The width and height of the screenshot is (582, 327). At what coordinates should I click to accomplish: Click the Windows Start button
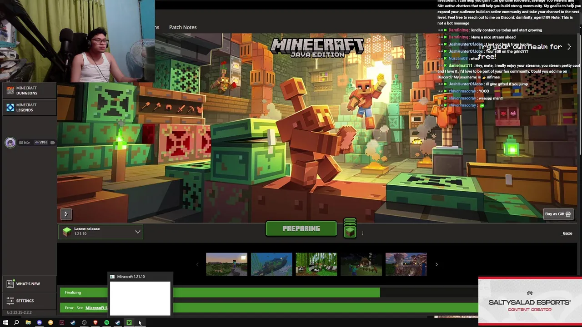click(5, 322)
